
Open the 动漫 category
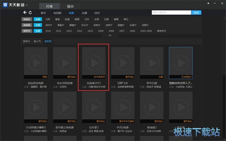pyautogui.click(x=84, y=13)
